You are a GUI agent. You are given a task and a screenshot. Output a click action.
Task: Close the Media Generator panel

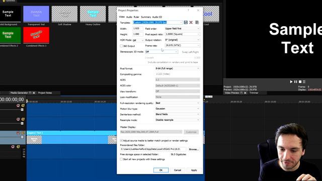(34, 93)
